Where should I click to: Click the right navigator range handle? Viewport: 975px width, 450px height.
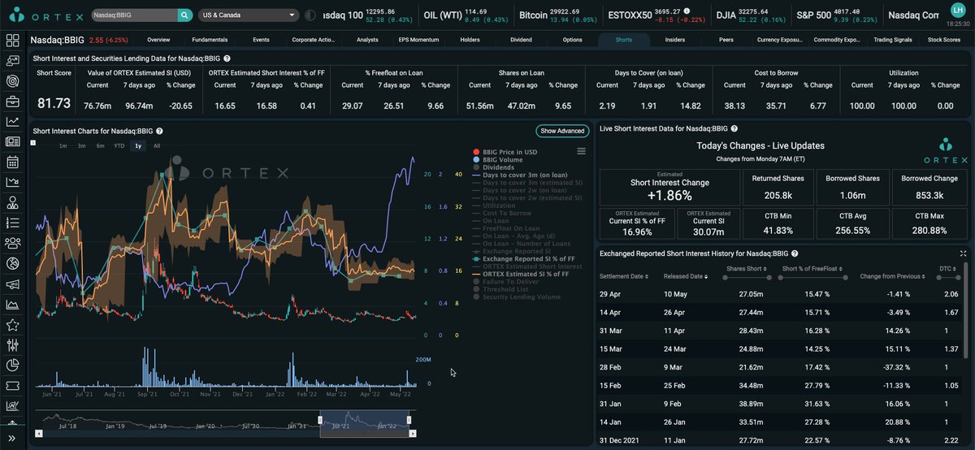tap(409, 420)
